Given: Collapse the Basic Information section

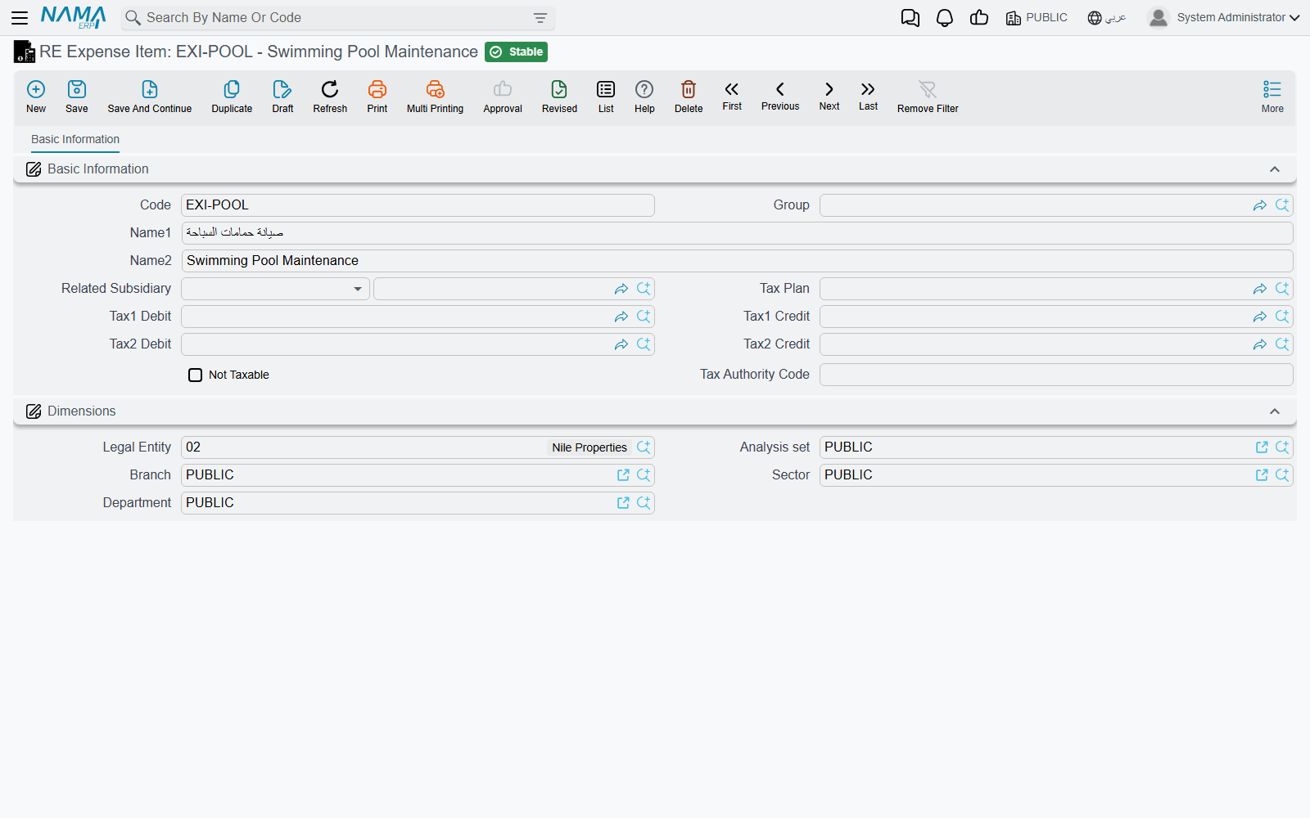Looking at the screenshot, I should point(1275,169).
